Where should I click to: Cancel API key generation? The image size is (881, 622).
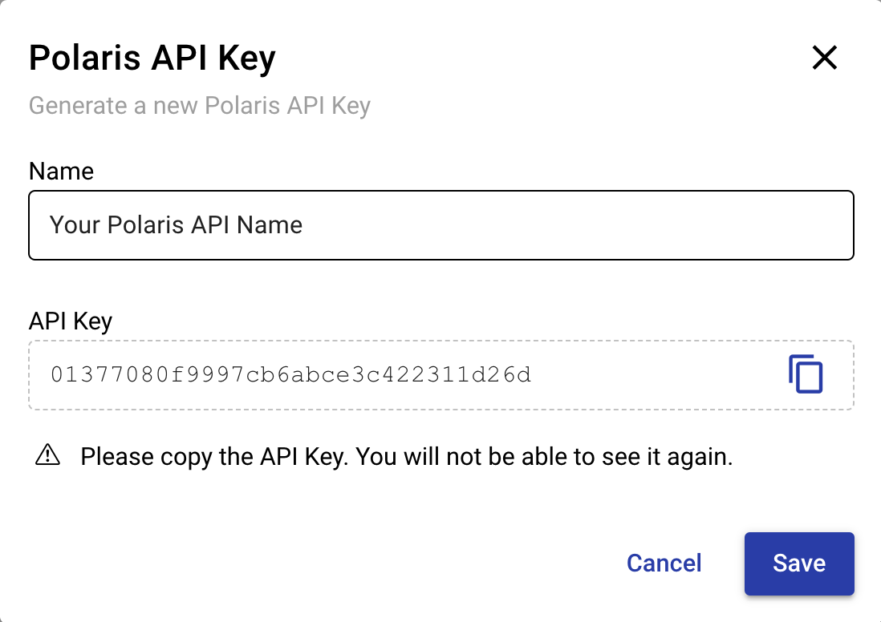(x=664, y=563)
